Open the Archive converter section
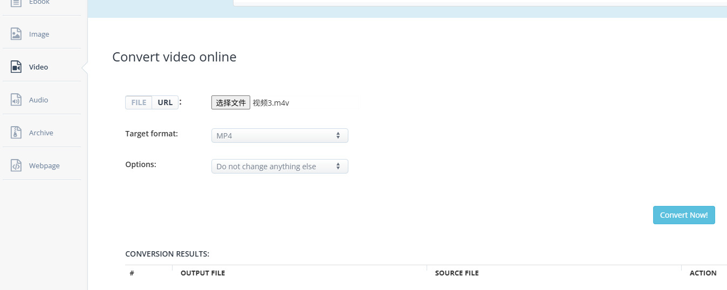727x290 pixels. click(41, 133)
